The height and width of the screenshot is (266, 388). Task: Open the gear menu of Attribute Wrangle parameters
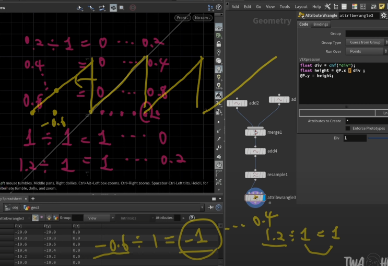[x=383, y=15]
